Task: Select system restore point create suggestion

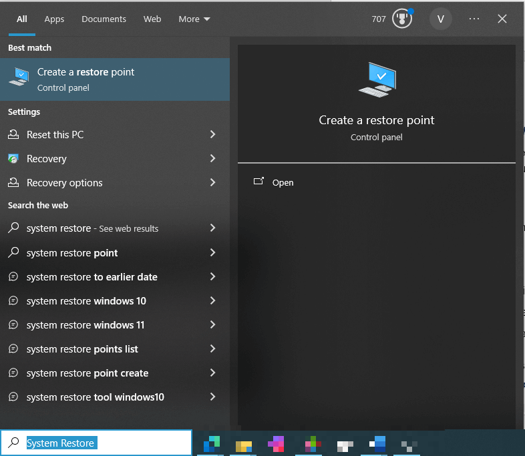Action: [115, 373]
